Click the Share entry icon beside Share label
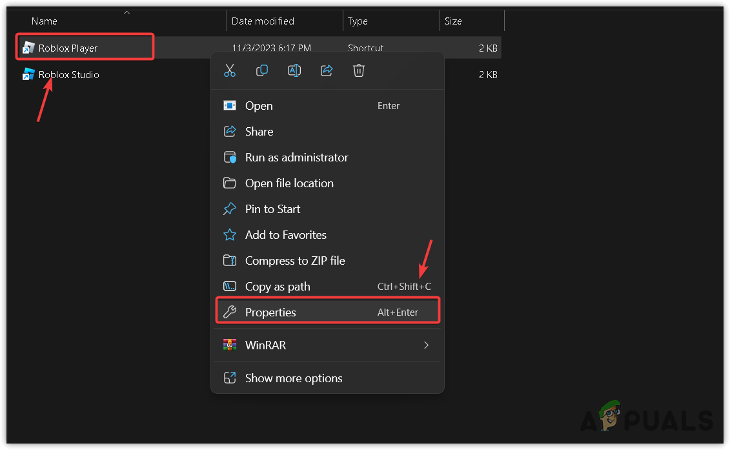730x450 pixels. 230,131
